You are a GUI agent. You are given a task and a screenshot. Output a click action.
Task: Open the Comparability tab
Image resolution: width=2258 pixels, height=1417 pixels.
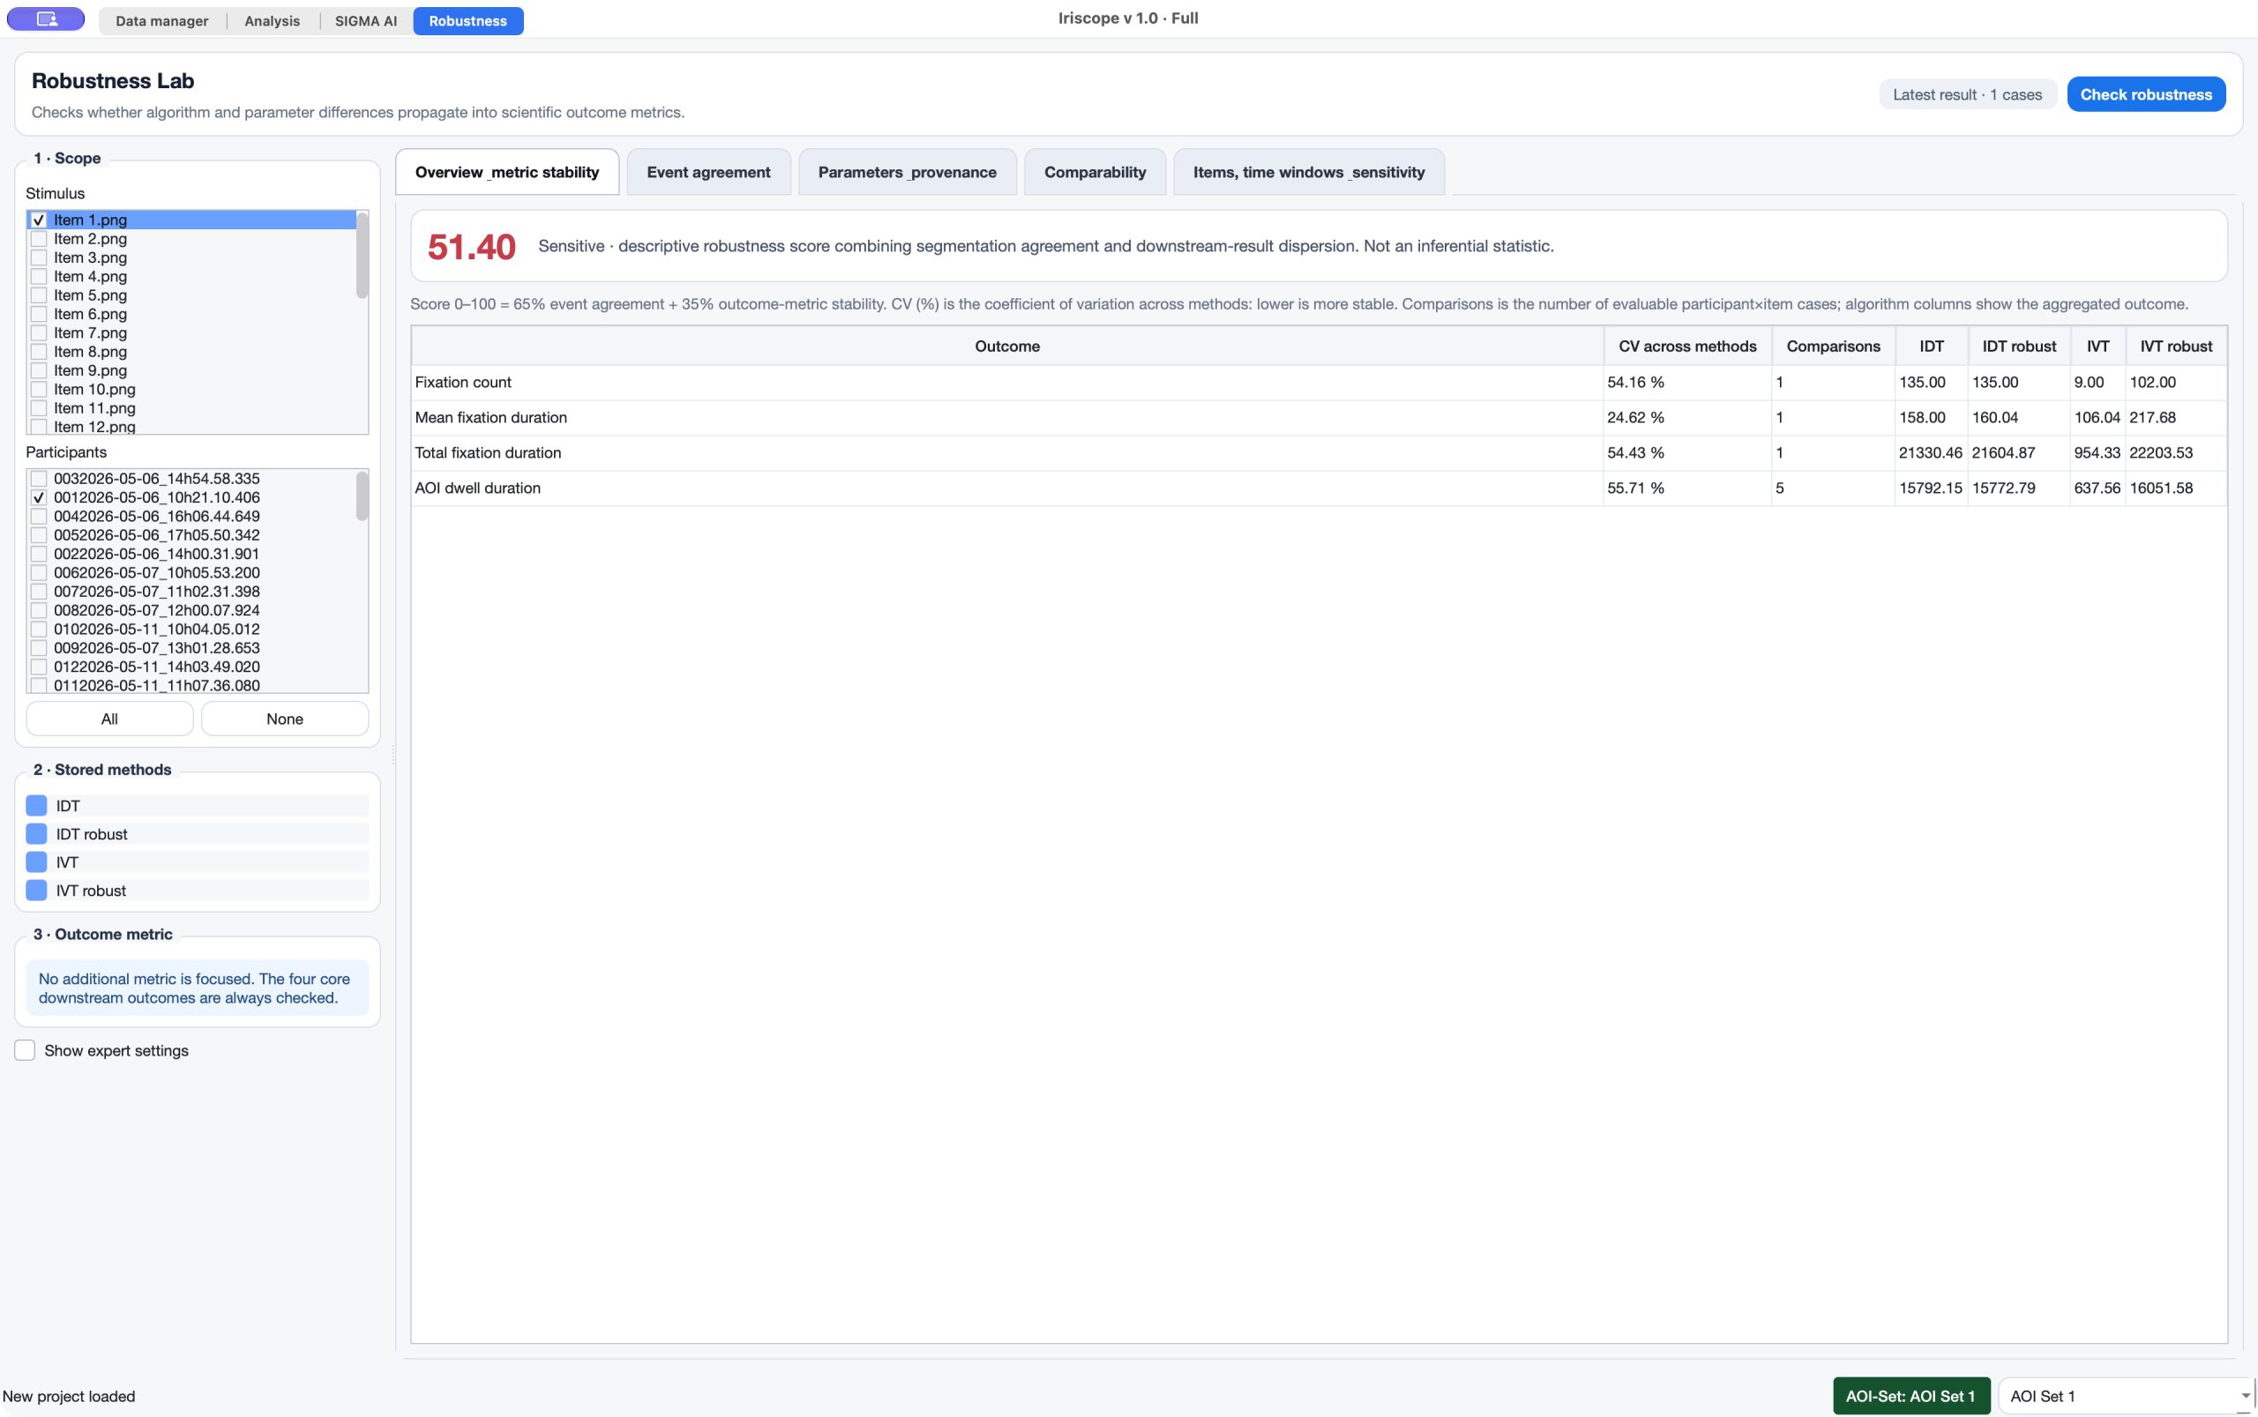tap(1095, 173)
